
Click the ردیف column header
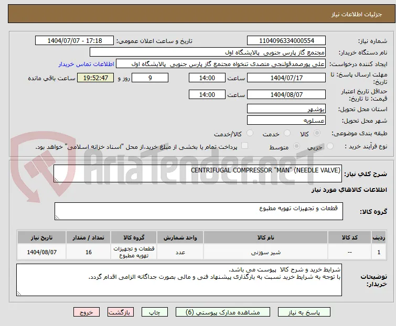[x=379, y=237]
